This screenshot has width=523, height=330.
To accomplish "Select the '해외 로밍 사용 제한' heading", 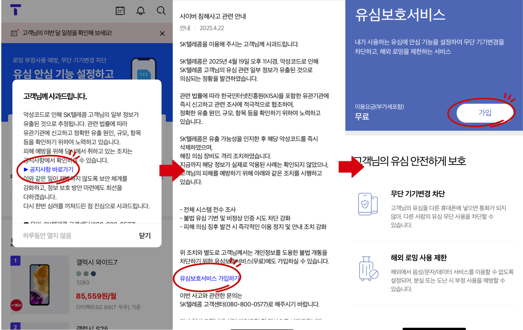I will pyautogui.click(x=419, y=258).
